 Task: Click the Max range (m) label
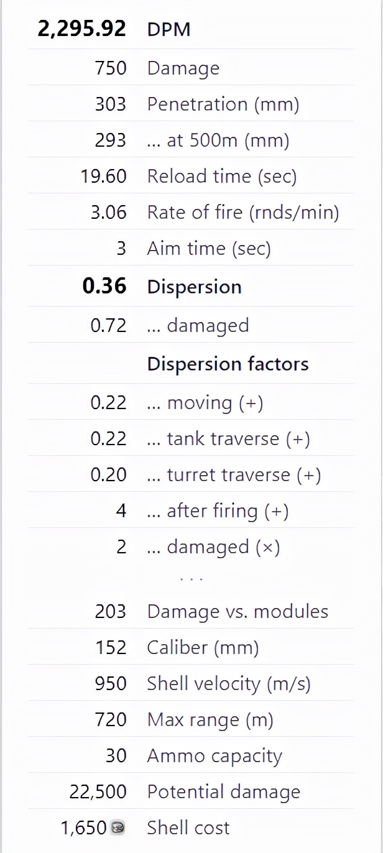(210, 719)
